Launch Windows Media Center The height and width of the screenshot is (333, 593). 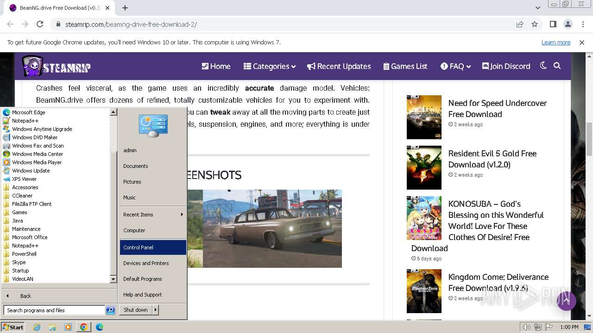click(38, 154)
